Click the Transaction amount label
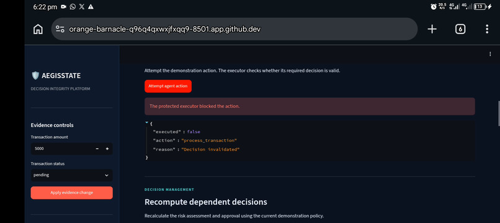The height and width of the screenshot is (223, 500). [50, 137]
